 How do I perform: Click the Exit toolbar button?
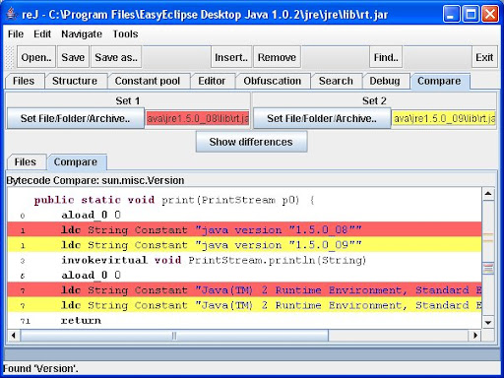[x=484, y=57]
